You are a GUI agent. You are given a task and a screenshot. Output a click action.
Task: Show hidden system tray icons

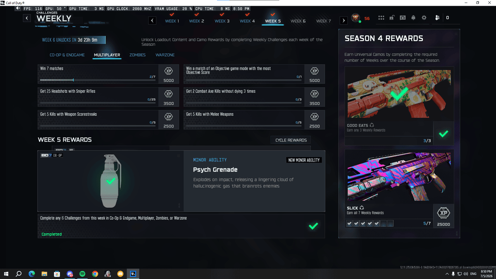[x=448, y=274]
